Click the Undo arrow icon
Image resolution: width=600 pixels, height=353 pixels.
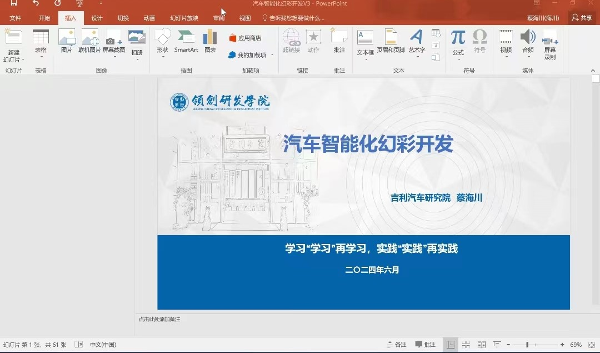point(36,3)
